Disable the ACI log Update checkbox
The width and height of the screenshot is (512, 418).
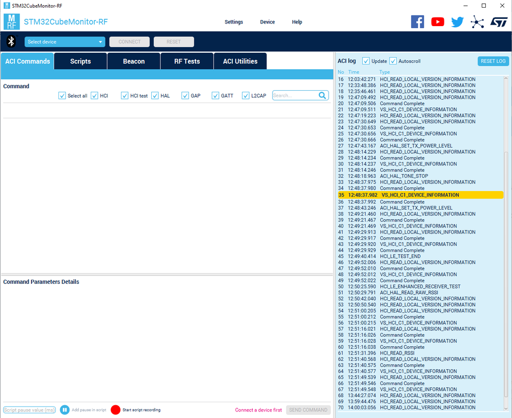tap(366, 61)
